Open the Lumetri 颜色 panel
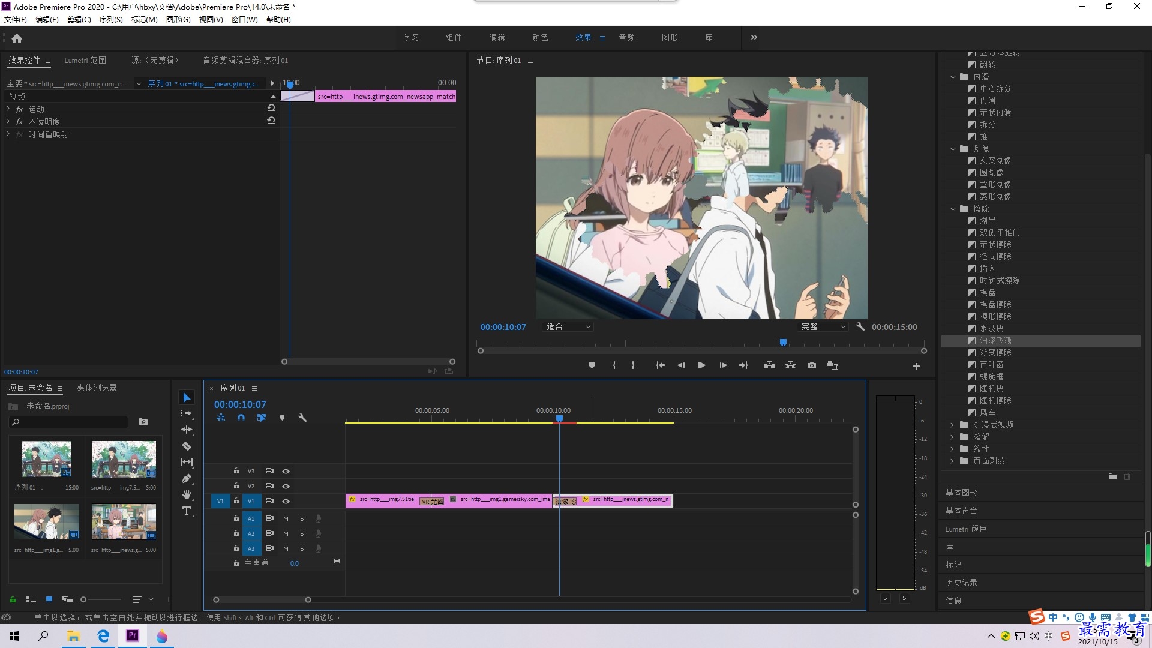This screenshot has width=1152, height=648. pyautogui.click(x=965, y=529)
